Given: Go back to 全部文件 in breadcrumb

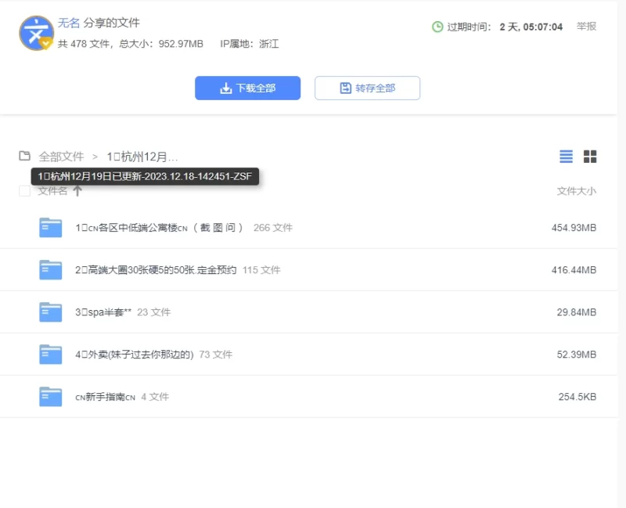Looking at the screenshot, I should 61,157.
